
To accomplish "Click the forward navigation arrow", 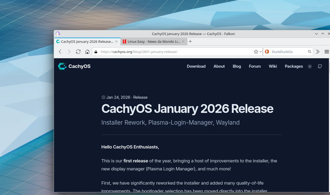I will coord(69,52).
